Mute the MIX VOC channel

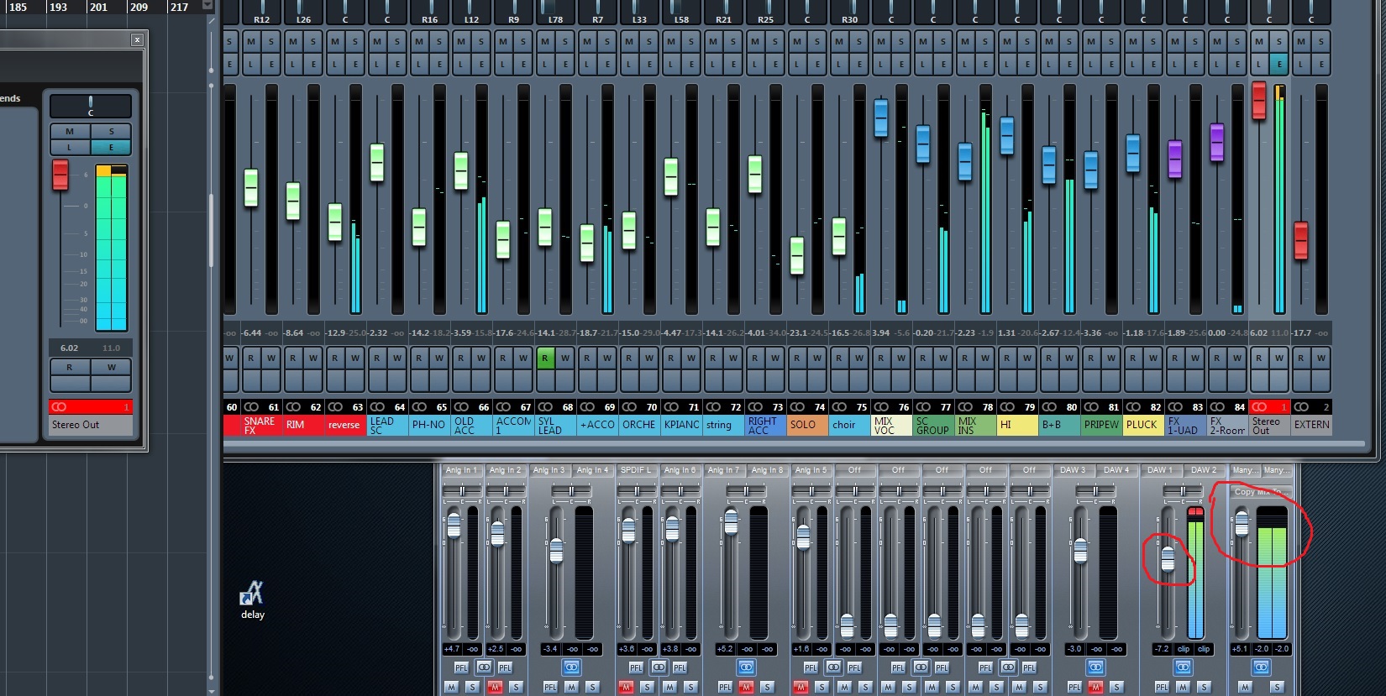coord(881,41)
